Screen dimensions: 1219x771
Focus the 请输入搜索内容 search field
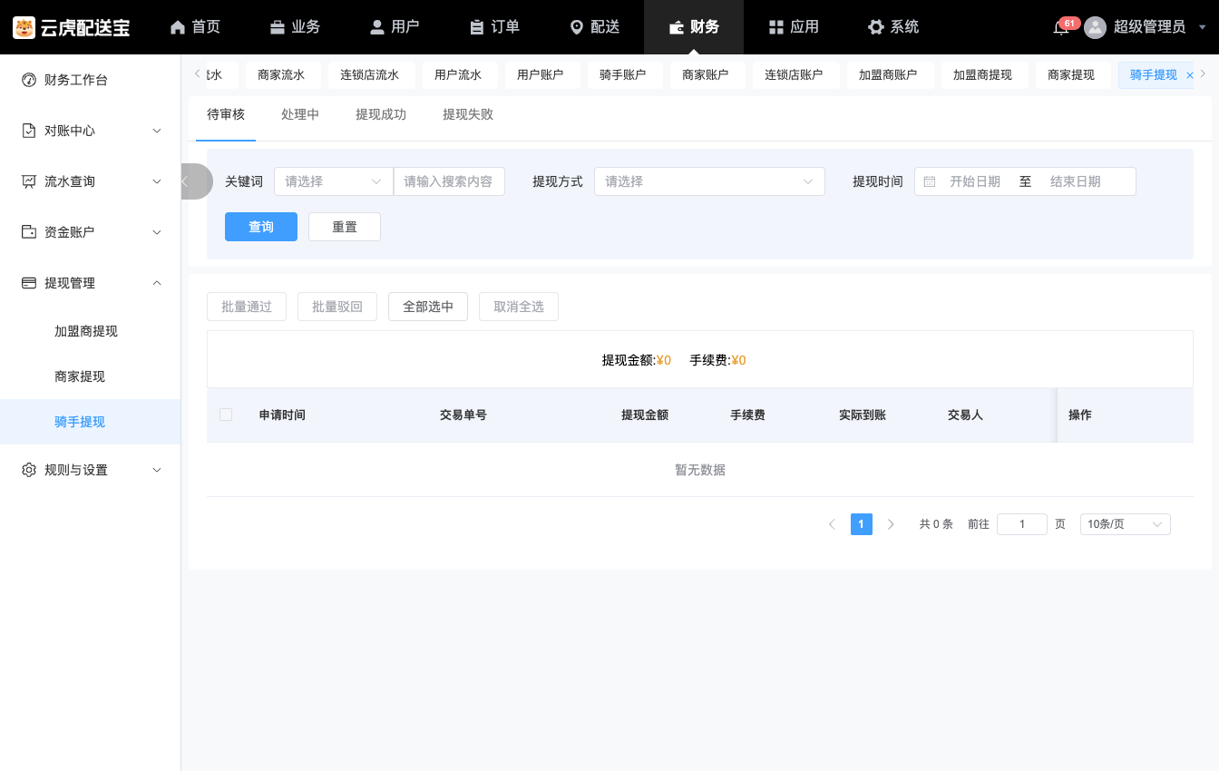(449, 181)
